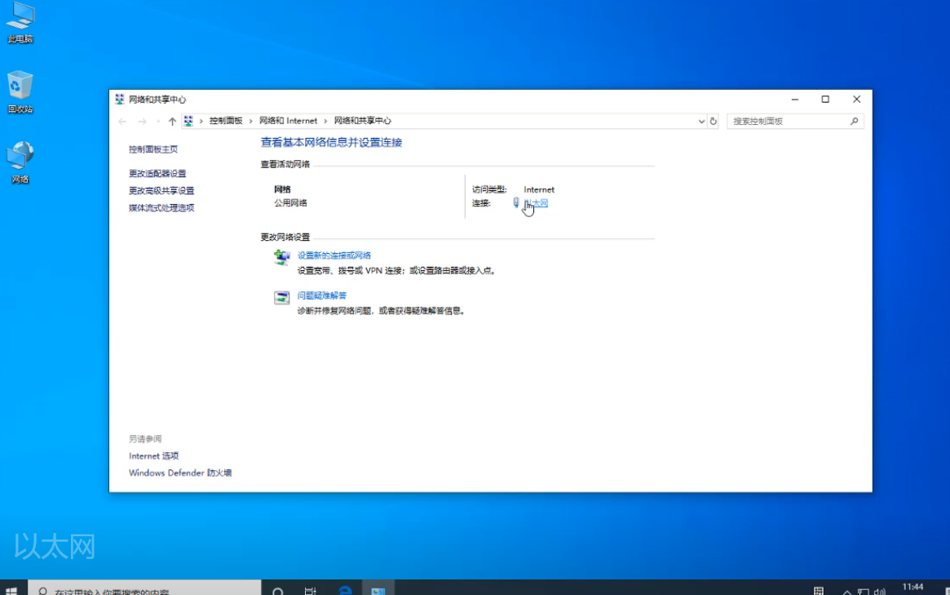Navigate to 控制面板 via breadcrumb
Viewport: 950px width, 595px height.
pyautogui.click(x=226, y=120)
